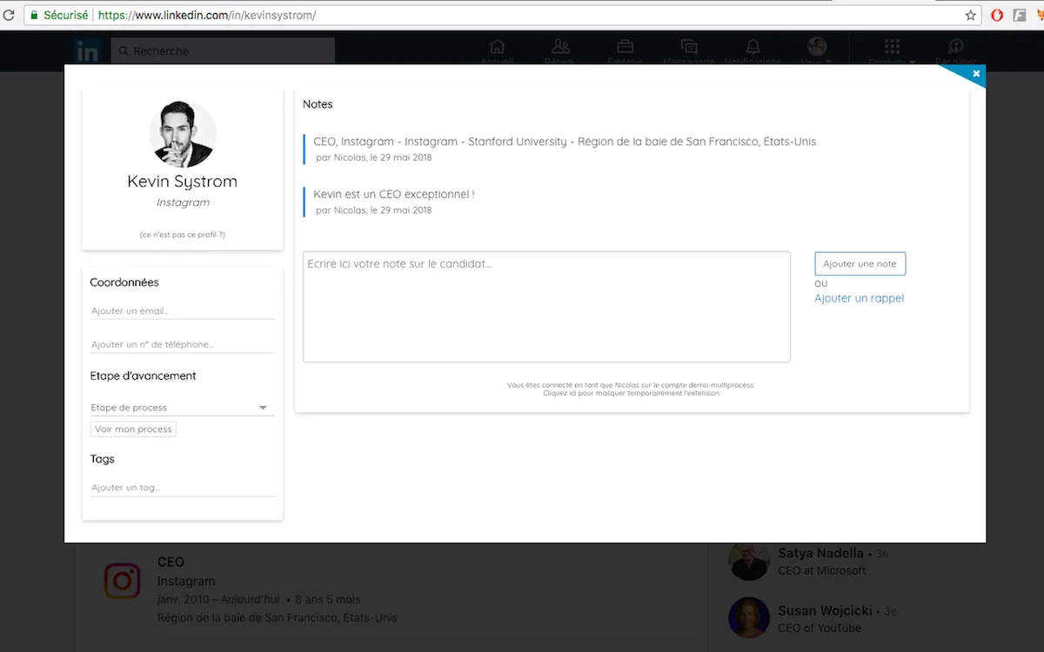Open the Vous profile menu
This screenshot has height=652, width=1044.
(816, 51)
